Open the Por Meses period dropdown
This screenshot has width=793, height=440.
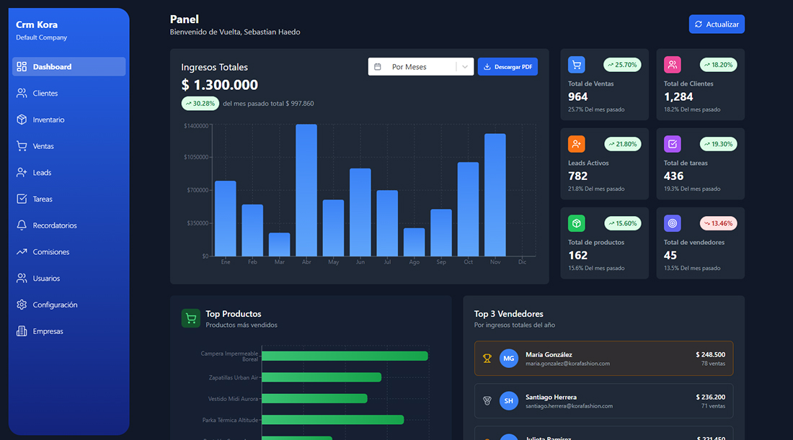(x=409, y=67)
